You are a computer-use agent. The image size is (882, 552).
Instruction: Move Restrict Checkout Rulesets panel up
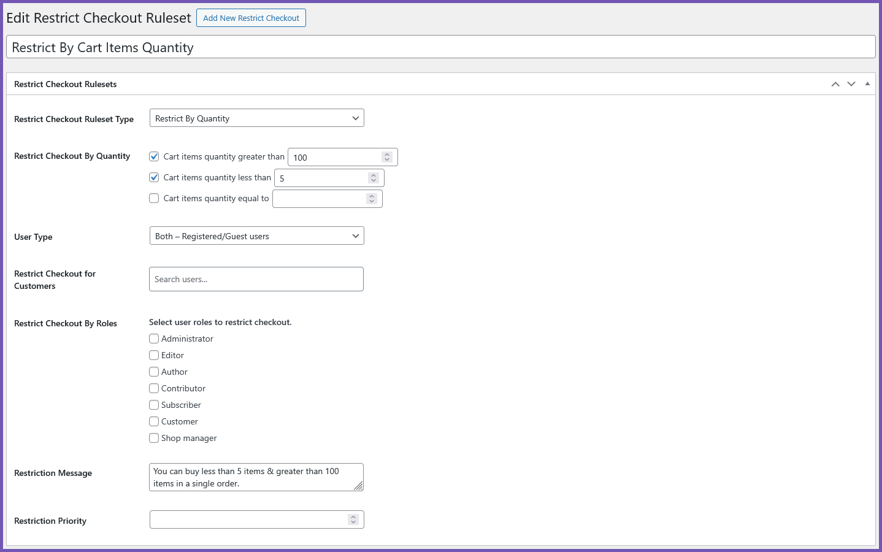835,84
